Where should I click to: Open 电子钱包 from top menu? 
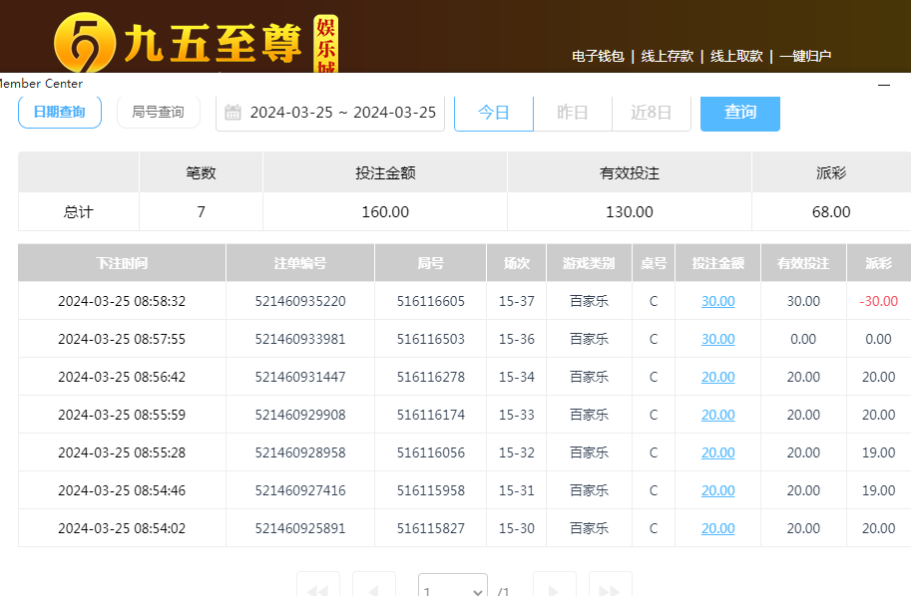point(598,56)
